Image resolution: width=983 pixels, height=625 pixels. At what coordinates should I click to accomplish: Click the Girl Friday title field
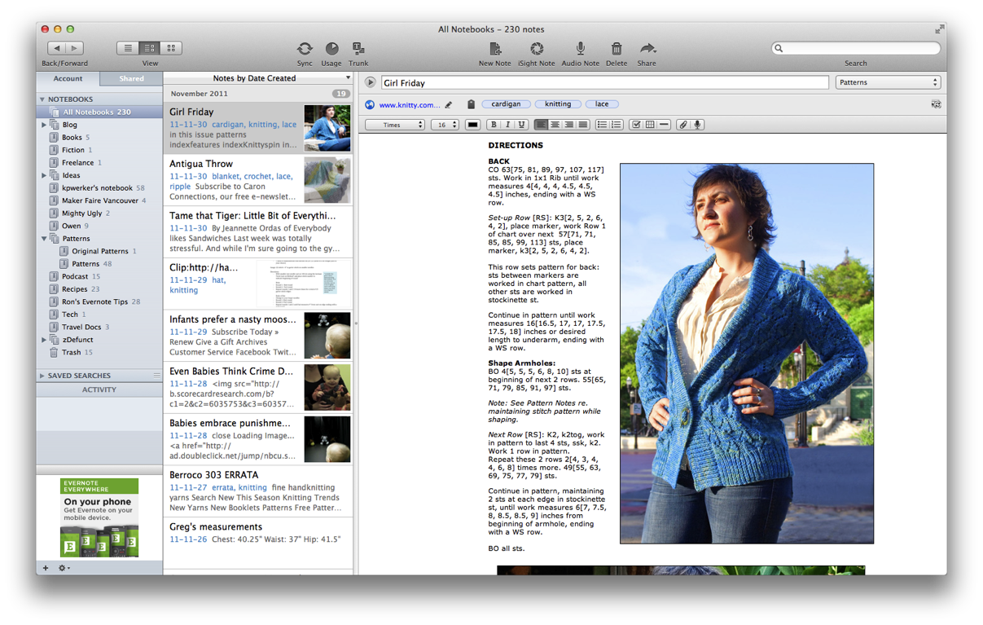click(x=604, y=82)
